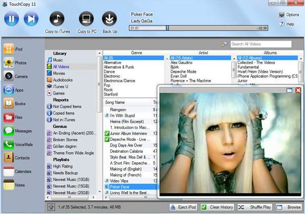This screenshot has width=305, height=214.
Task: Open Options settings
Action: [x=289, y=15]
